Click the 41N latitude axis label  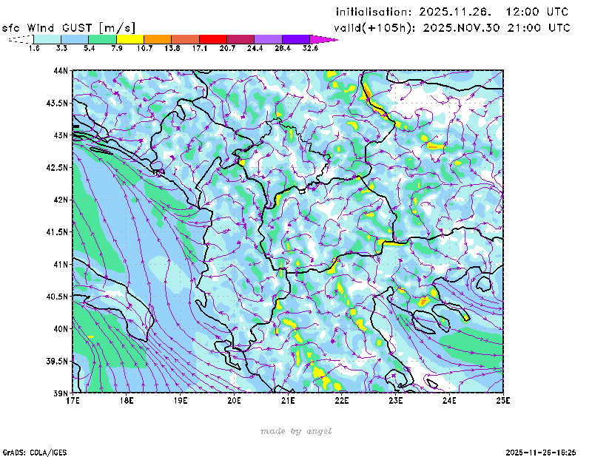[x=61, y=264]
